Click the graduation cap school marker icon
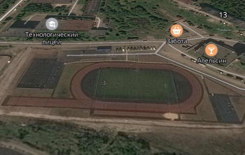The width and height of the screenshot is (245, 155). pos(52,24)
